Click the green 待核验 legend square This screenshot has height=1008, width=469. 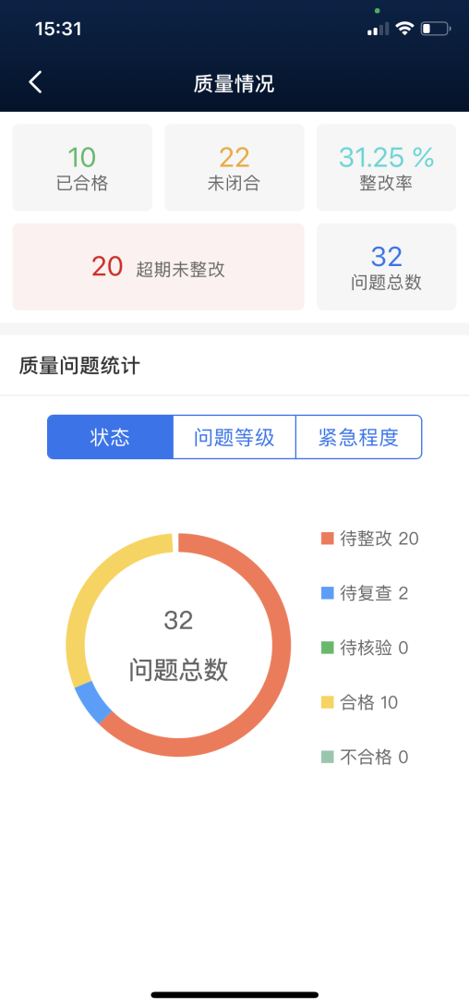pyautogui.click(x=328, y=648)
